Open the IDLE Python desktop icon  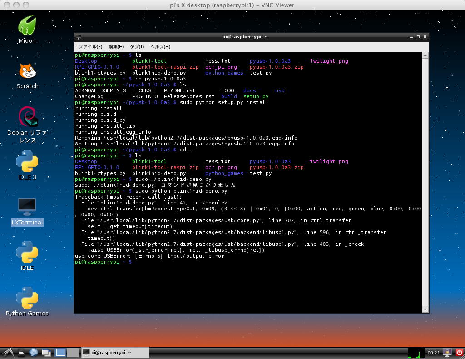click(x=27, y=252)
